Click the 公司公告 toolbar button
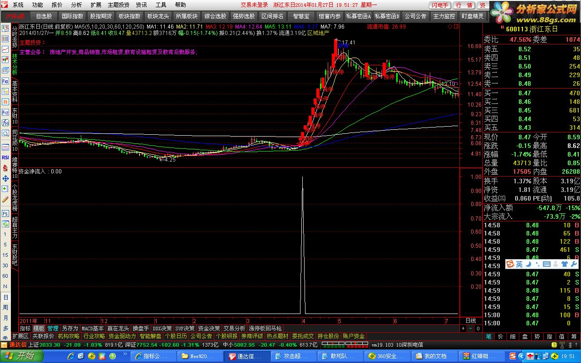Screen dimensions: 581x363 pyautogui.click(x=415, y=16)
